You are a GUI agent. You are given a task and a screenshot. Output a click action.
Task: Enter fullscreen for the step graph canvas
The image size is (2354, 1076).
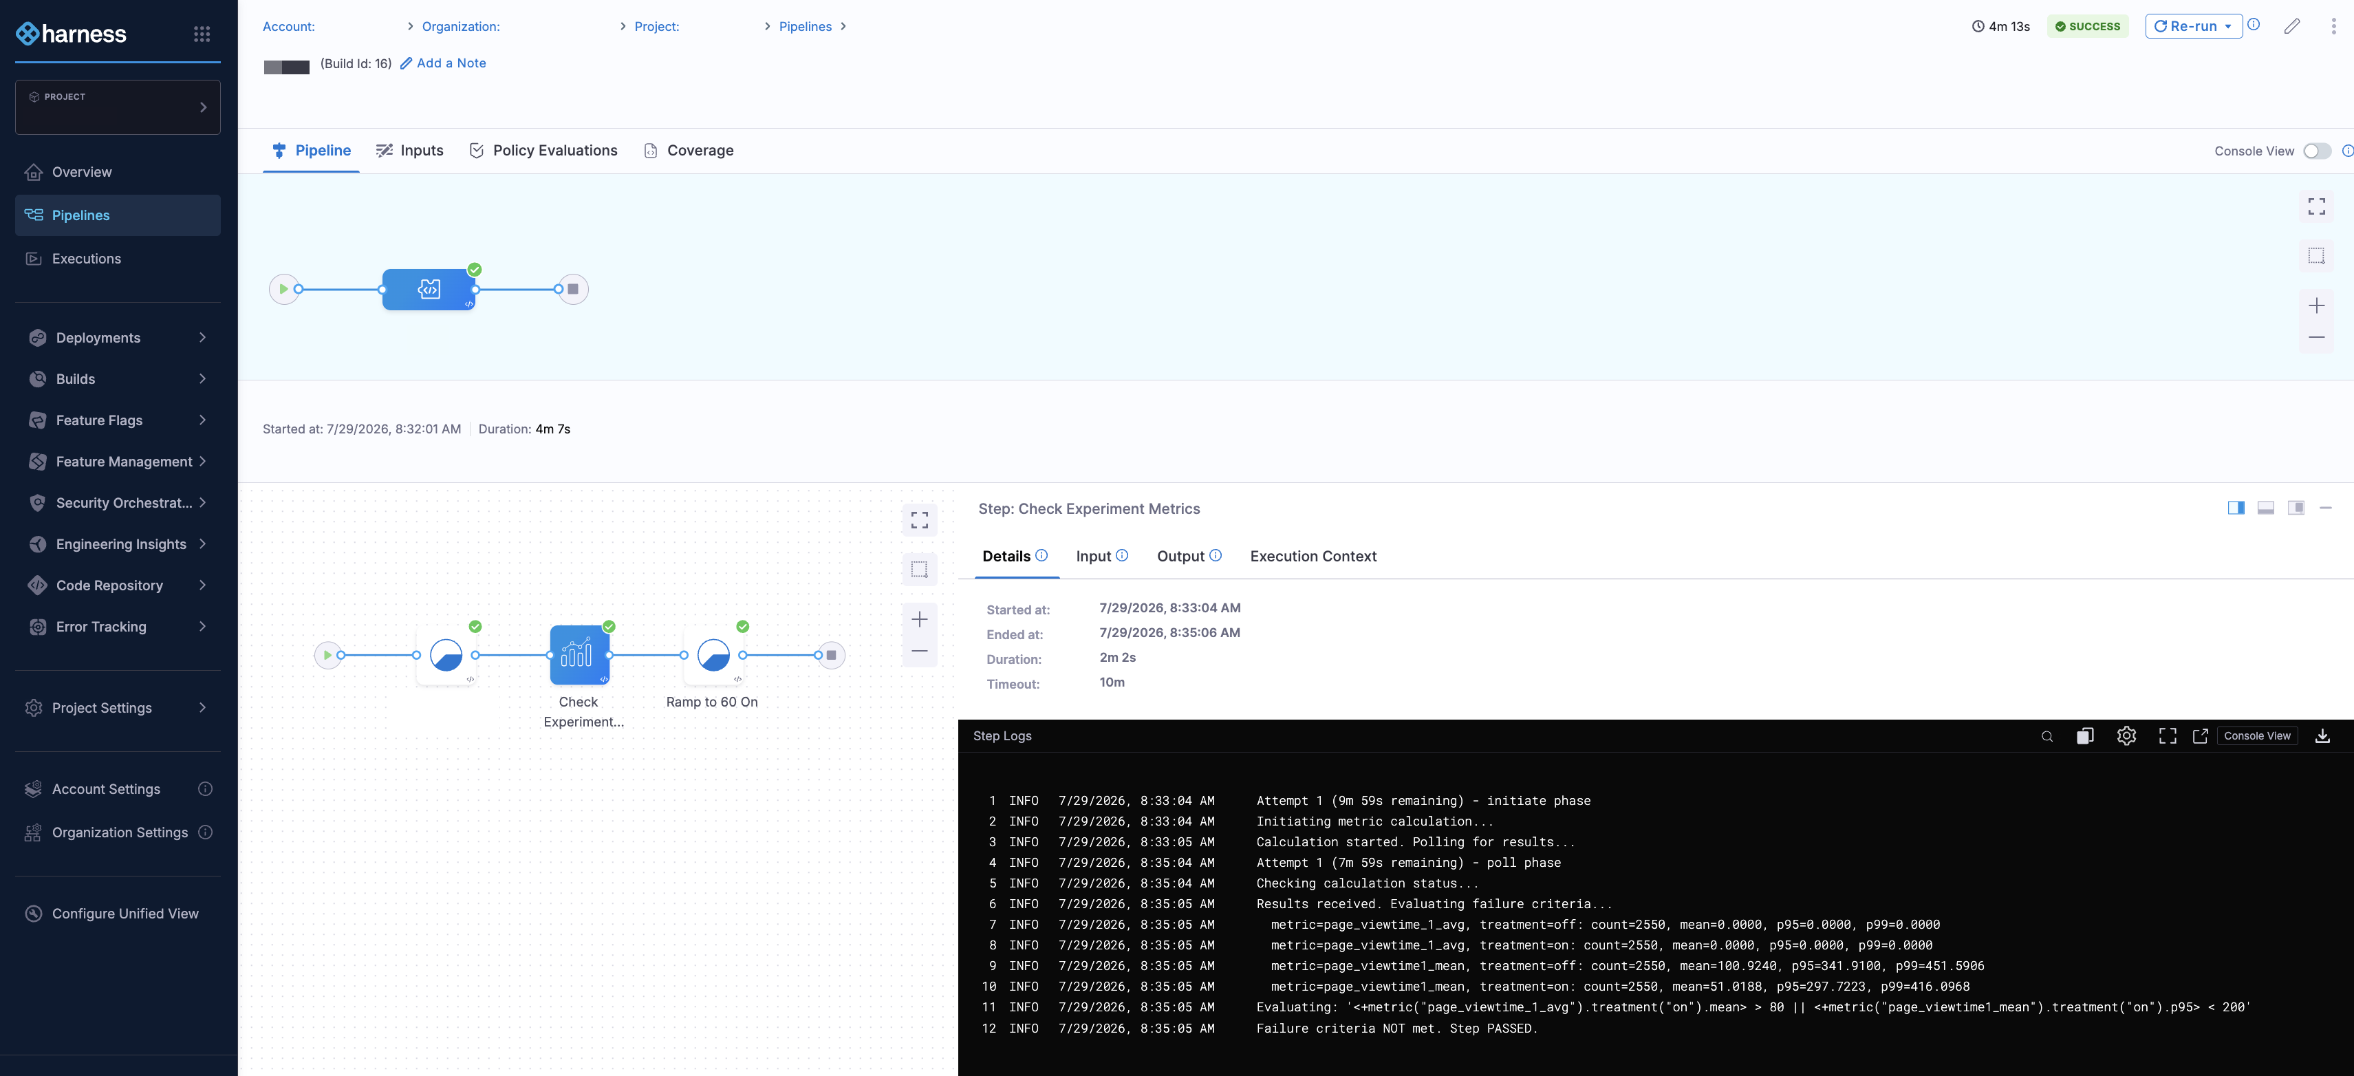tap(919, 520)
